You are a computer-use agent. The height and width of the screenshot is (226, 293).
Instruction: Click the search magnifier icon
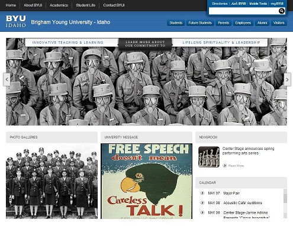tap(282, 11)
